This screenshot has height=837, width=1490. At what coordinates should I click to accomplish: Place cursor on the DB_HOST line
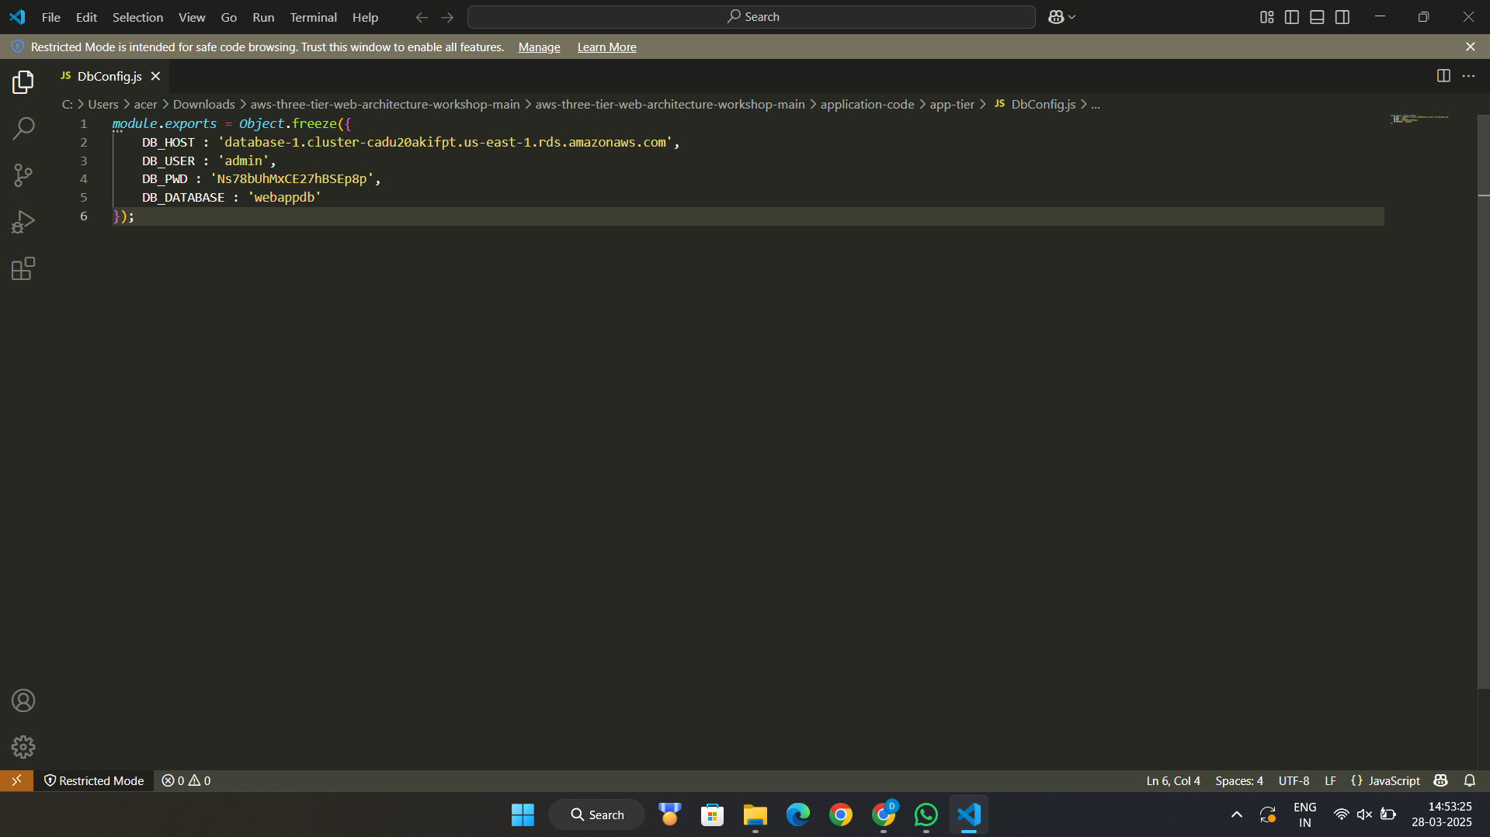coord(410,142)
